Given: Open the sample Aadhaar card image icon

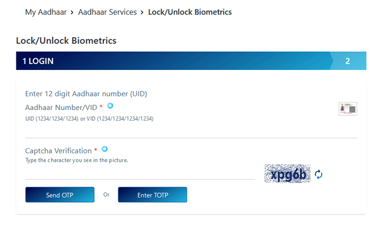Looking at the screenshot, I should pos(347,109).
